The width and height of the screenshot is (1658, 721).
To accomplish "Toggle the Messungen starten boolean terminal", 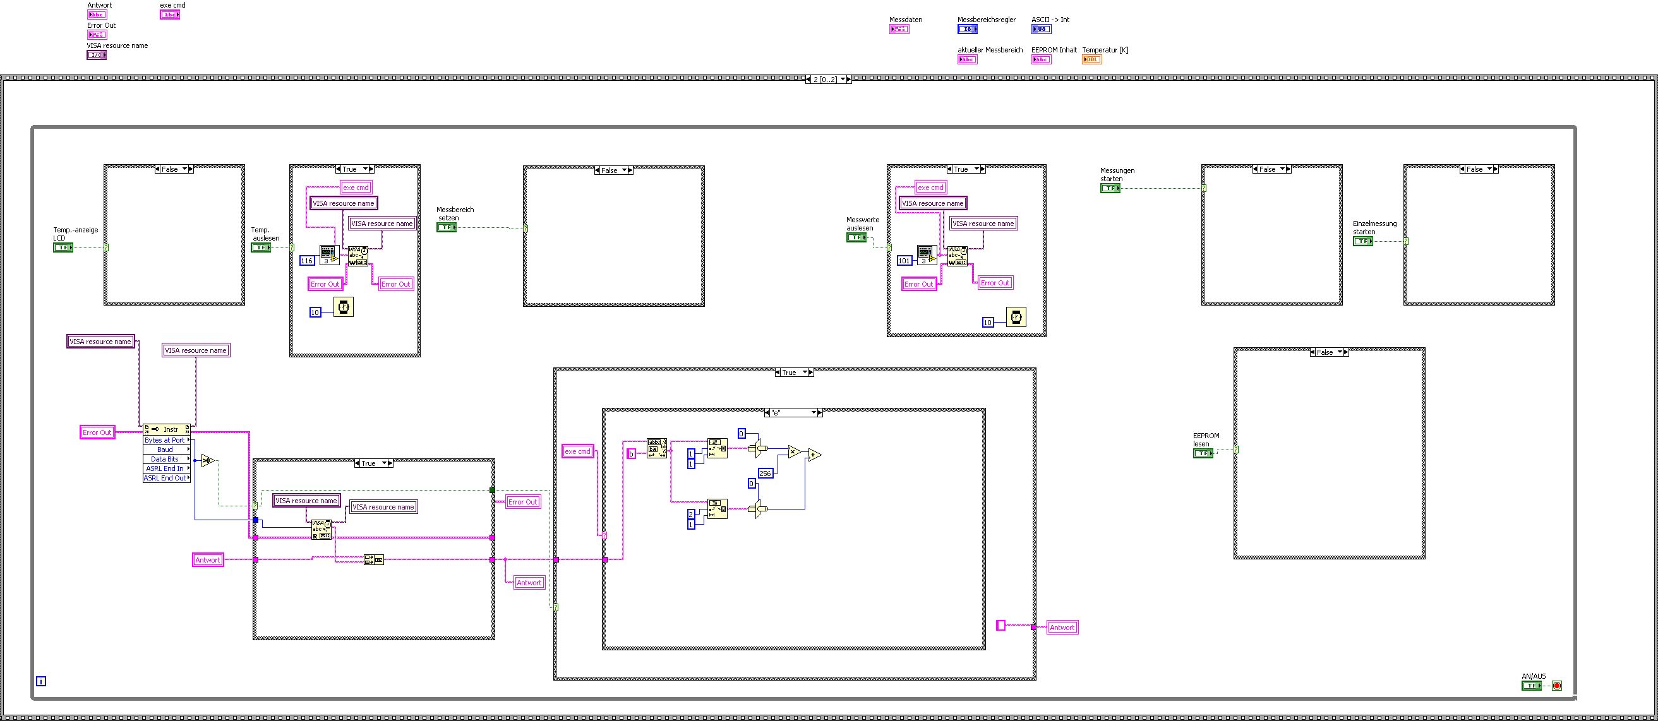I will (1110, 188).
